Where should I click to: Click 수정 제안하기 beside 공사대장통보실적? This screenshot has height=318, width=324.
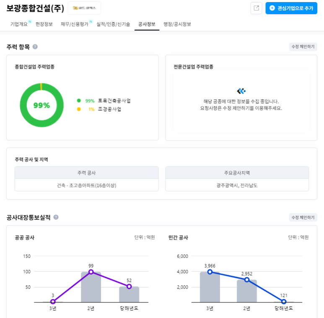pos(303,217)
